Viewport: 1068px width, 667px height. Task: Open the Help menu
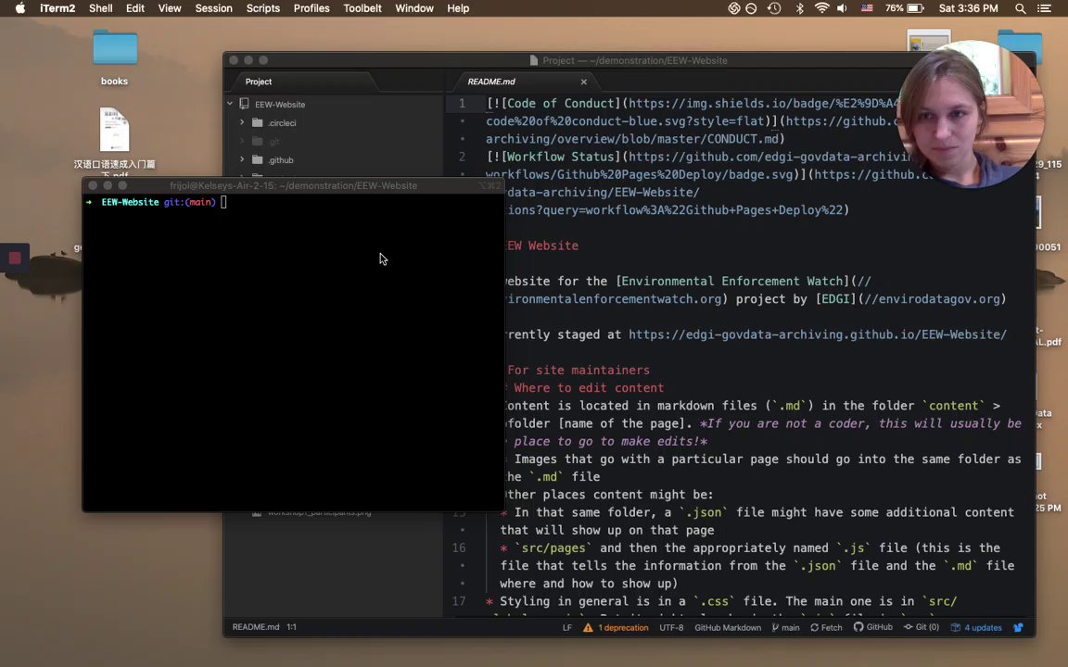pos(458,8)
